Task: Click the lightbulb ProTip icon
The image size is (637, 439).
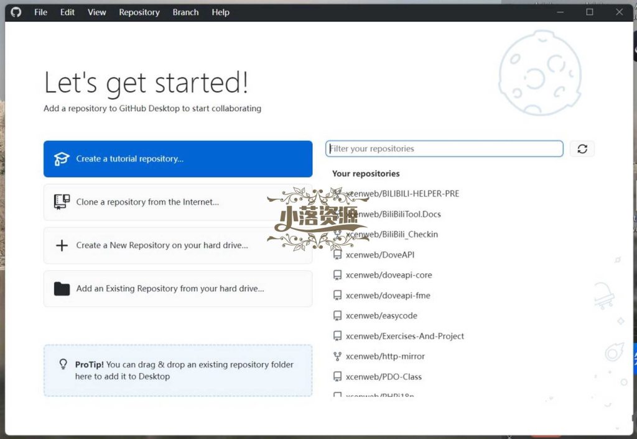Action: tap(63, 364)
